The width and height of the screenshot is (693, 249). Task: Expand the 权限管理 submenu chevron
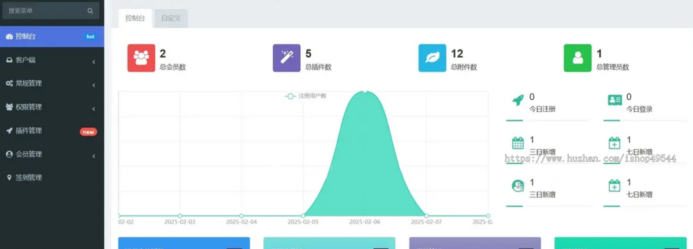(x=94, y=108)
